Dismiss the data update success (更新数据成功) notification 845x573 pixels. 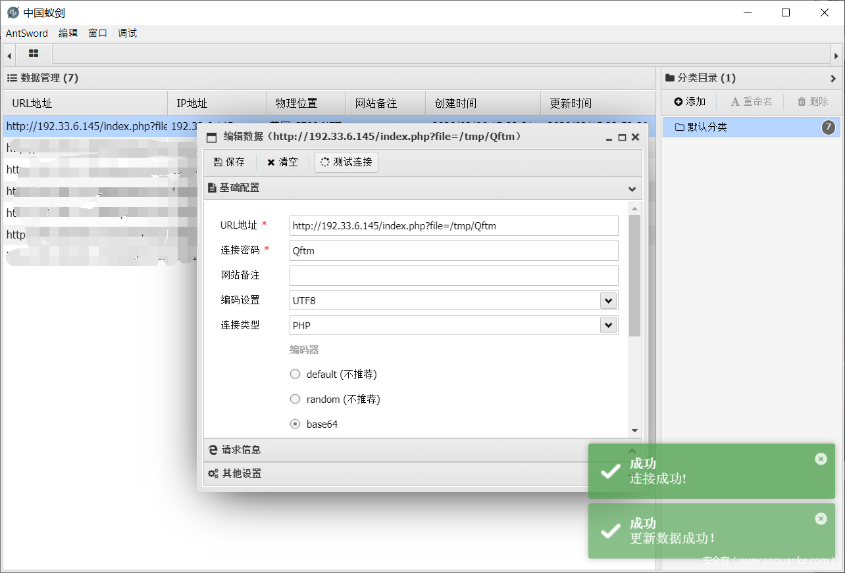(x=821, y=518)
